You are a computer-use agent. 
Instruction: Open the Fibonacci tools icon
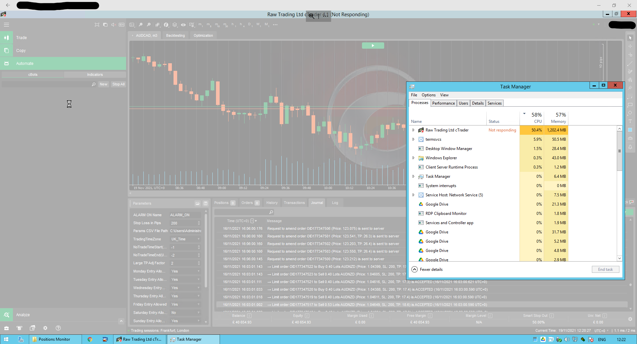(x=630, y=96)
